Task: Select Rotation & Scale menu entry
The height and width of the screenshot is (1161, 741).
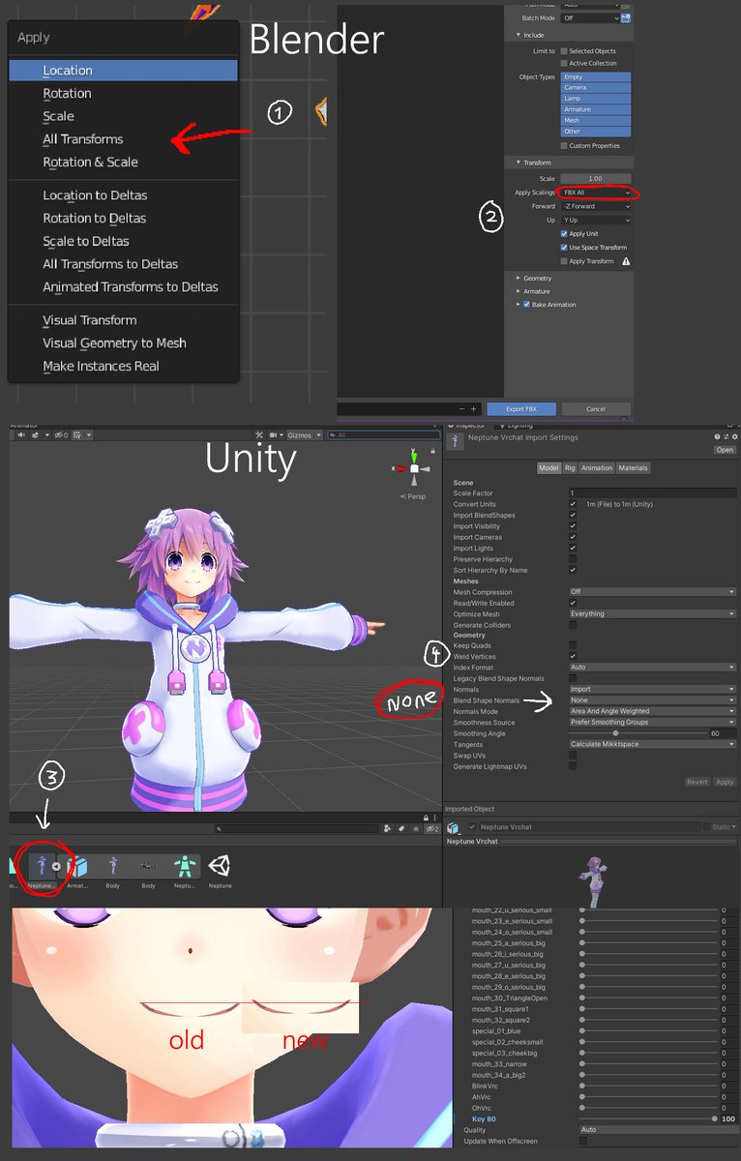Action: click(x=90, y=163)
